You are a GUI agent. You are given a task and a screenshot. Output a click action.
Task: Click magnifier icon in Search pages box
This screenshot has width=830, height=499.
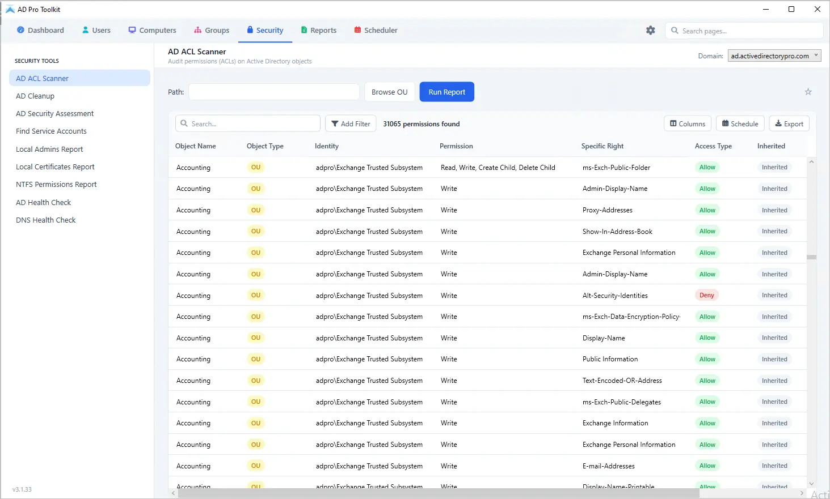pos(675,31)
